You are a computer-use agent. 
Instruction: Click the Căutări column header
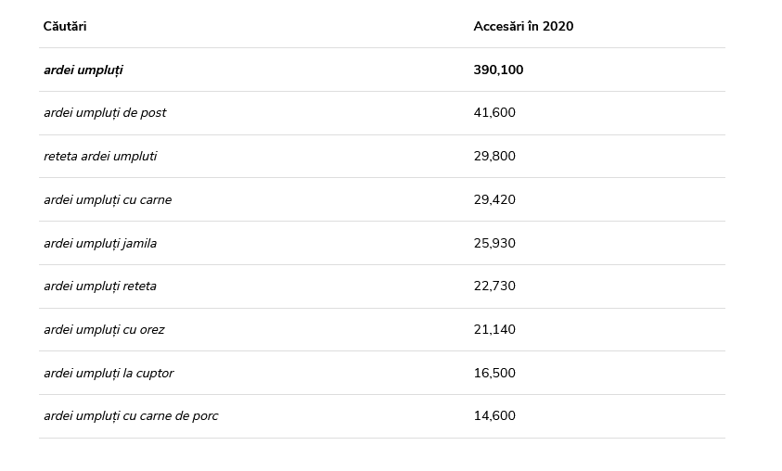65,26
